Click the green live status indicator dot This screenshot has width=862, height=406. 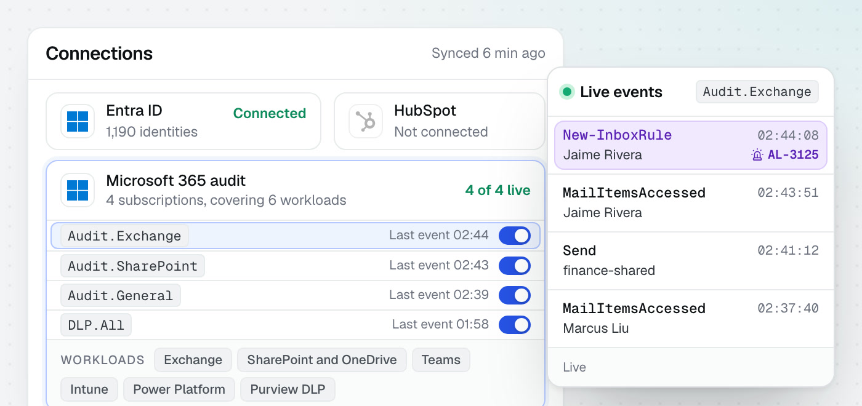pos(567,92)
